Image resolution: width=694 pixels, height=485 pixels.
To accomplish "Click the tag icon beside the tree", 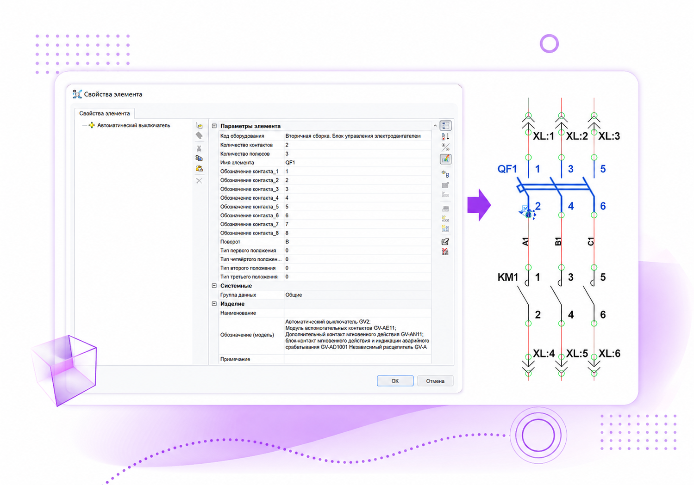I will tap(199, 135).
